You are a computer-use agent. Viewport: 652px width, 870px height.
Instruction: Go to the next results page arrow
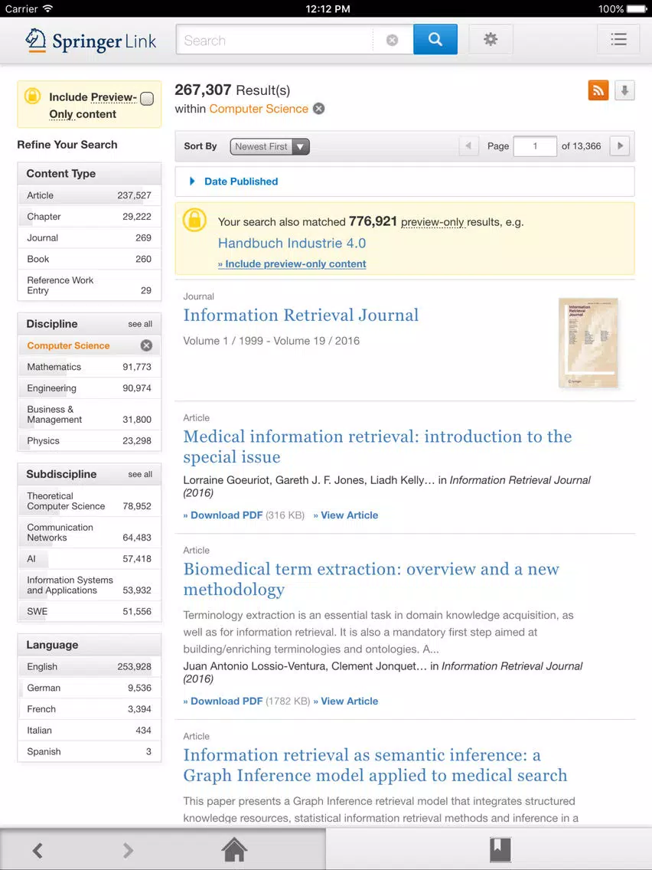pyautogui.click(x=620, y=146)
